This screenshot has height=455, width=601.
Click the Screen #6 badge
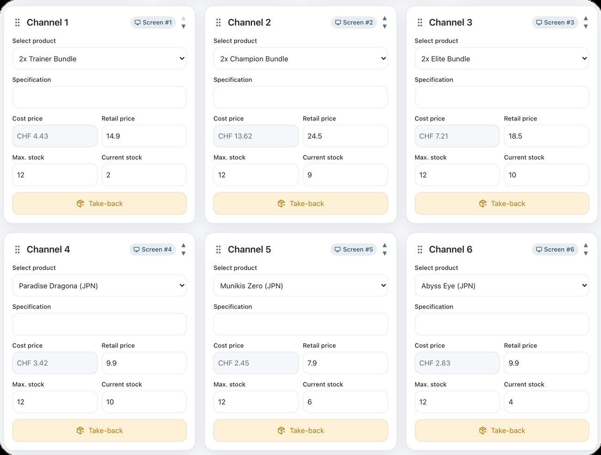555,249
